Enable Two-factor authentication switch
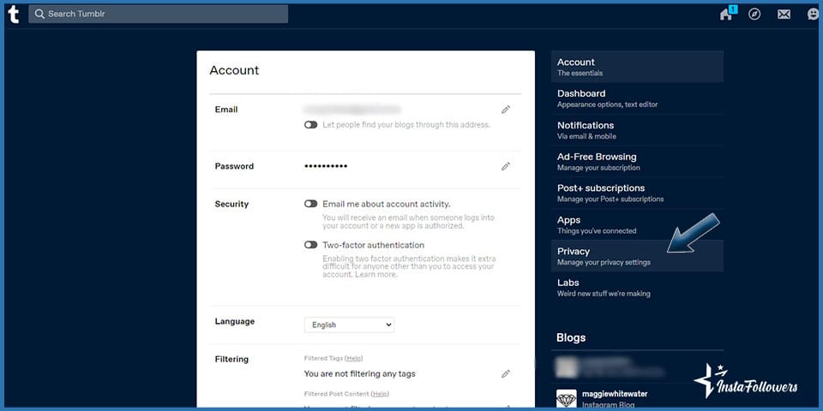 310,245
